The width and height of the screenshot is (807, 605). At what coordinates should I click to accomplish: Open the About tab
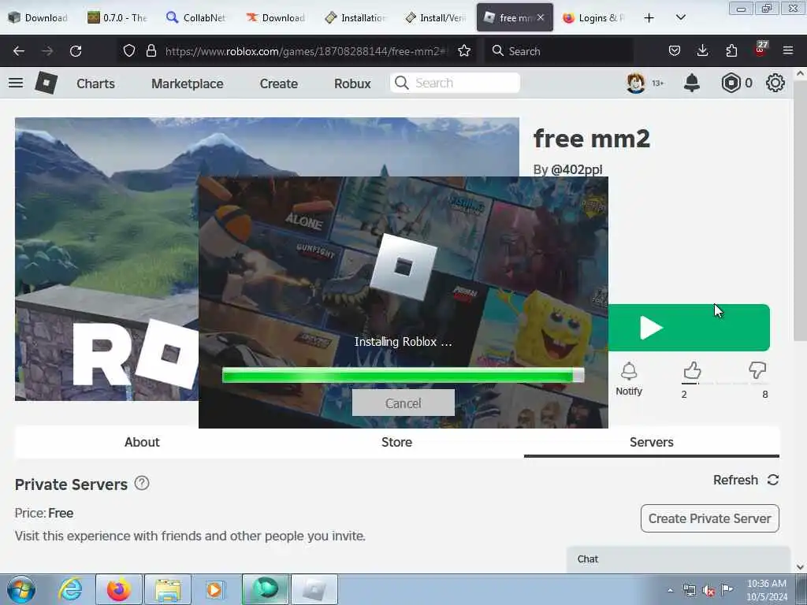coord(142,442)
